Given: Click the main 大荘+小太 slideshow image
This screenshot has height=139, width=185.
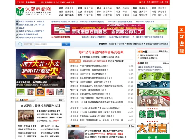Looking at the screenshot, I should tap(41, 68).
